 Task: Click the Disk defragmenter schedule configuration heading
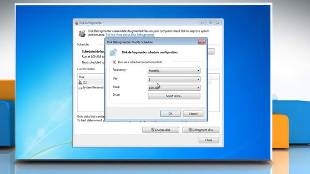tap(150, 52)
